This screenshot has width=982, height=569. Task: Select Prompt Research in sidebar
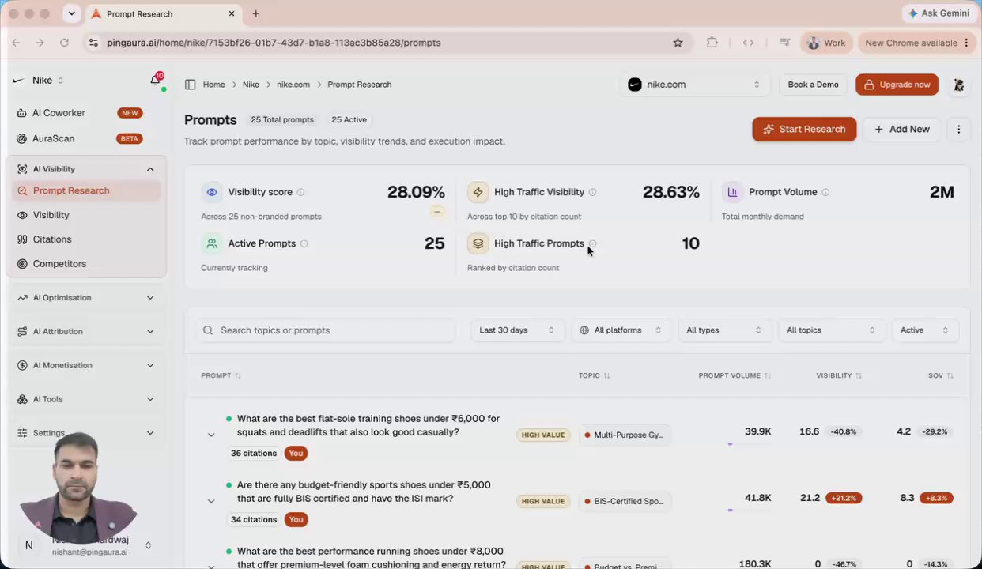[85, 191]
